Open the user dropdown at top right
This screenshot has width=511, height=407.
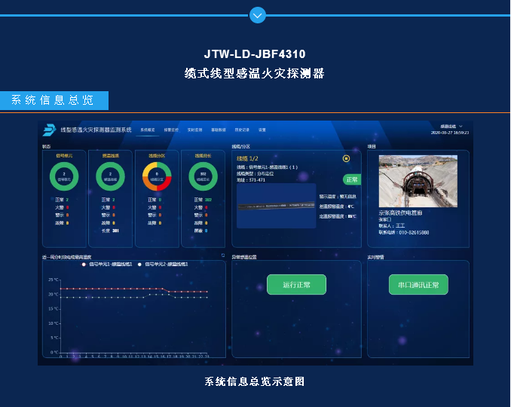click(x=451, y=126)
